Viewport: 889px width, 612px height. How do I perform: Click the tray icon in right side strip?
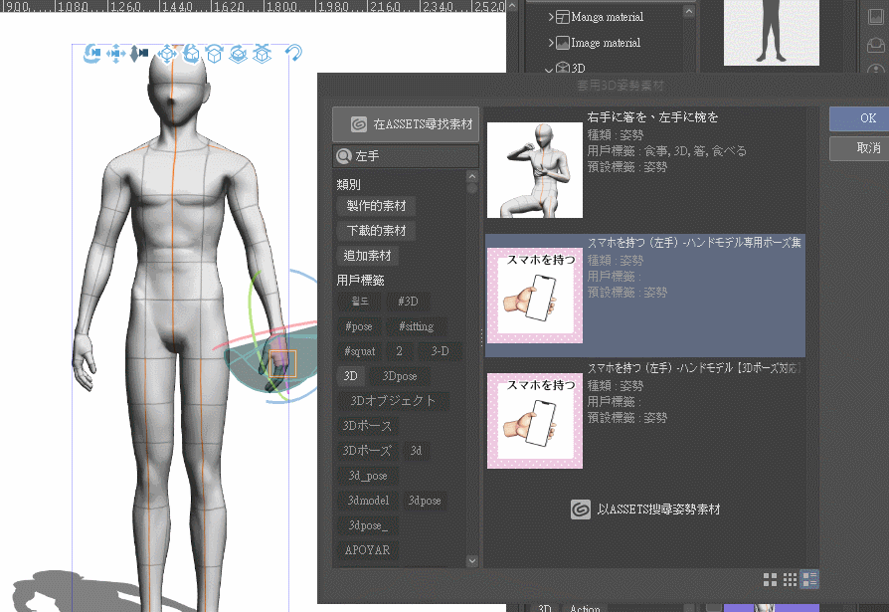(x=876, y=45)
